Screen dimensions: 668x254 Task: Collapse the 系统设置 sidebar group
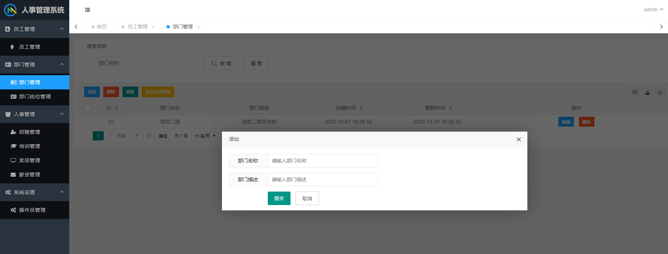[34, 192]
